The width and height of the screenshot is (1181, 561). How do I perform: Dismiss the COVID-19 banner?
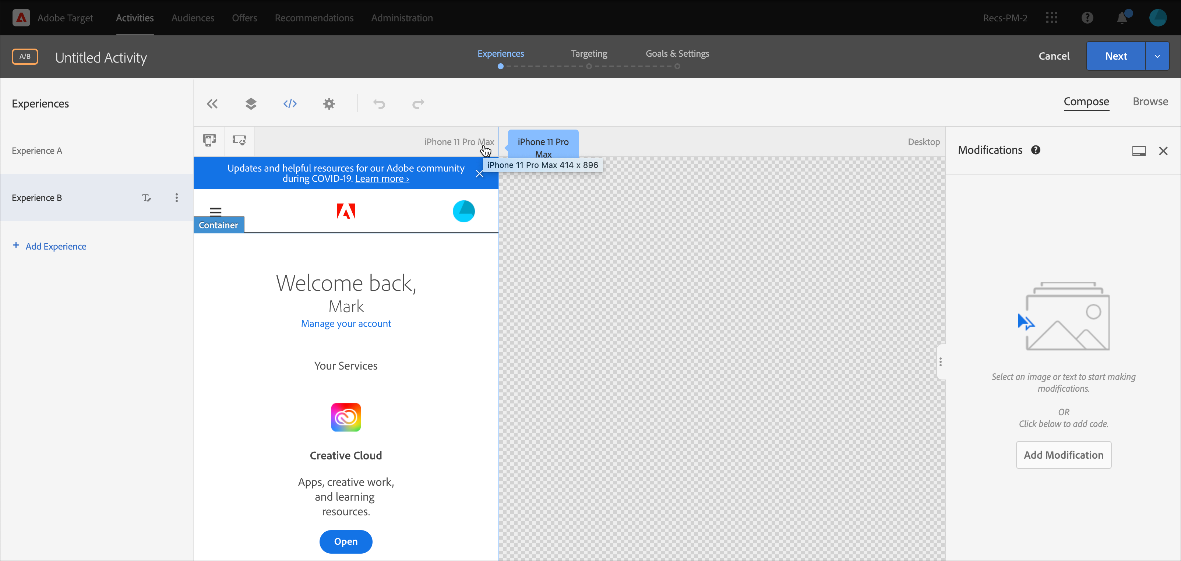point(479,174)
